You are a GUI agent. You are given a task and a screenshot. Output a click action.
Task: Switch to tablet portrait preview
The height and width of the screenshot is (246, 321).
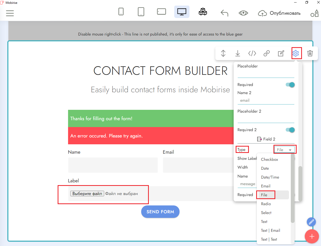(x=141, y=12)
